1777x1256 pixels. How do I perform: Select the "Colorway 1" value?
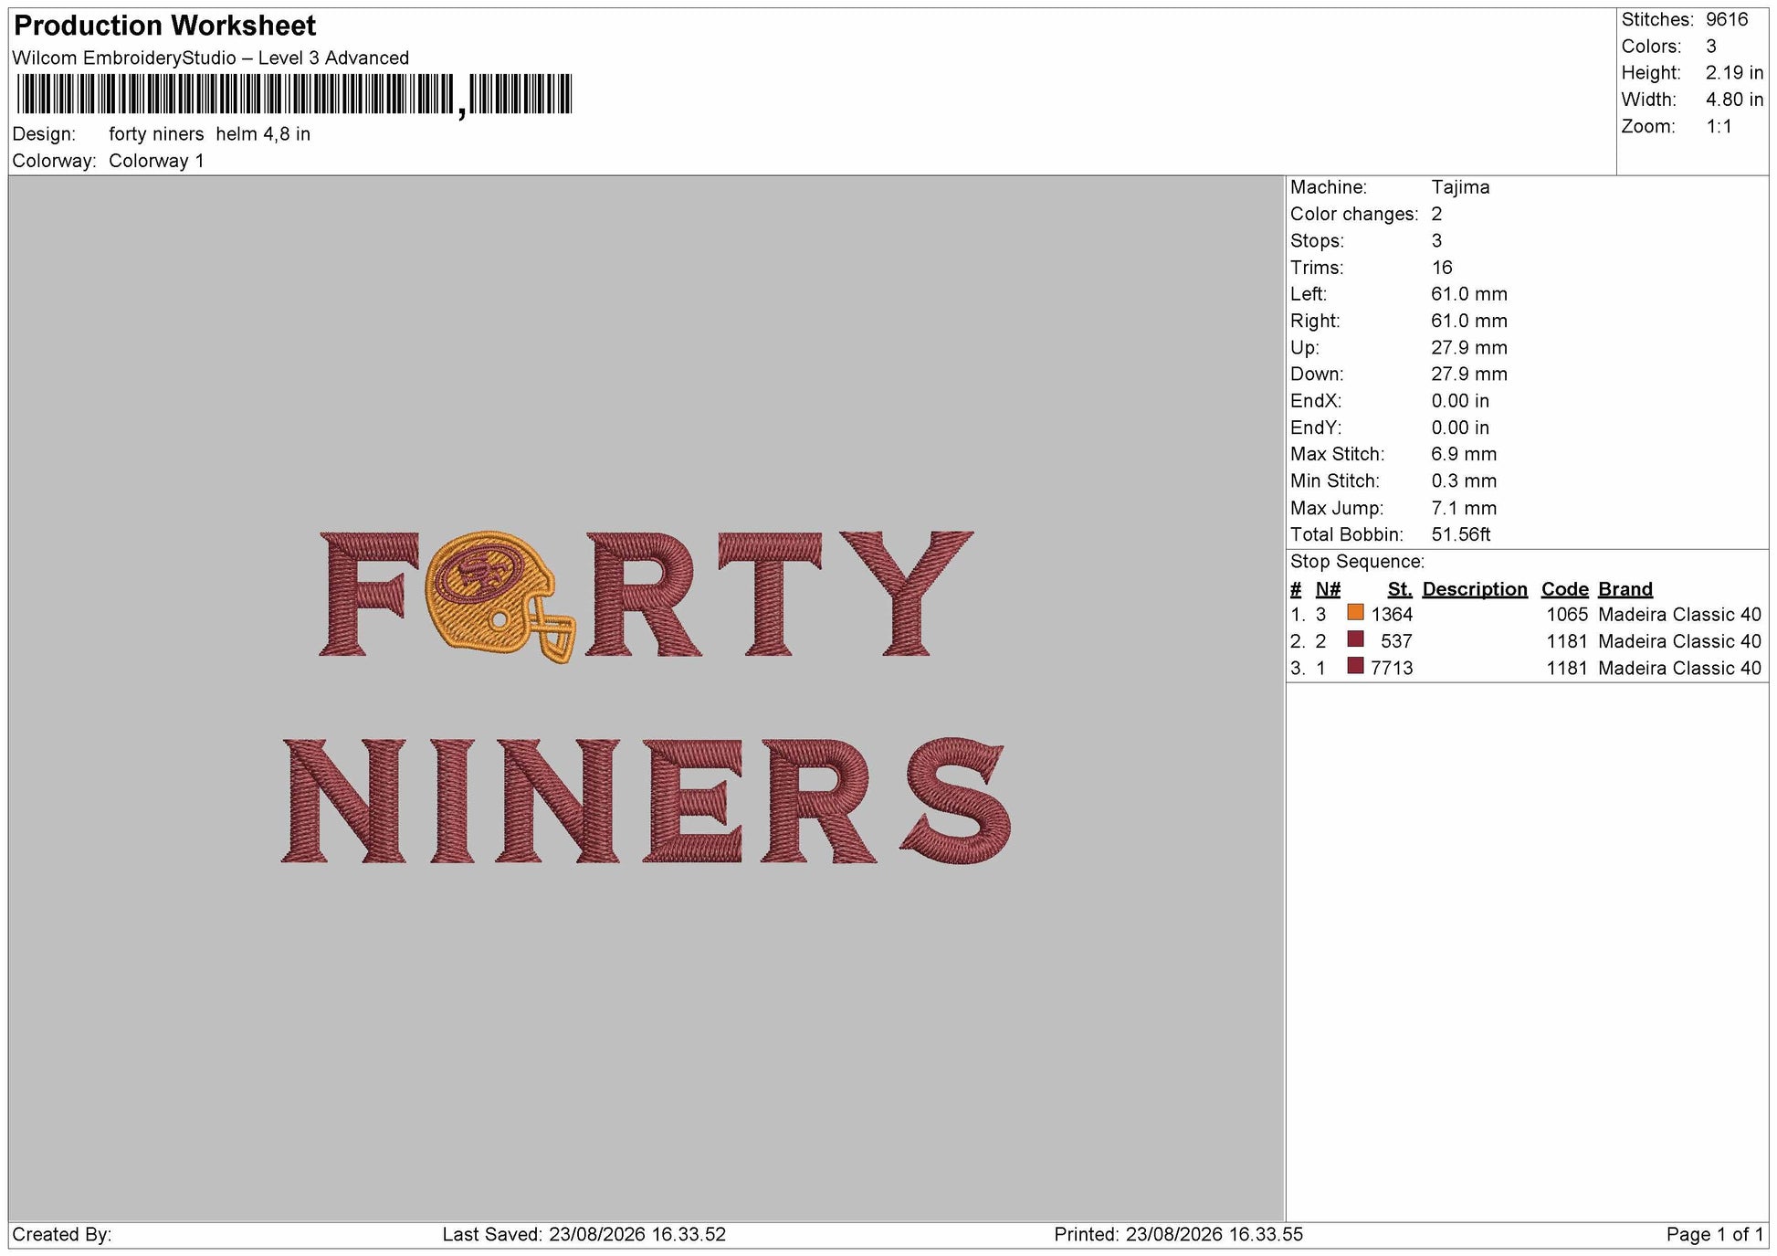pos(156,161)
